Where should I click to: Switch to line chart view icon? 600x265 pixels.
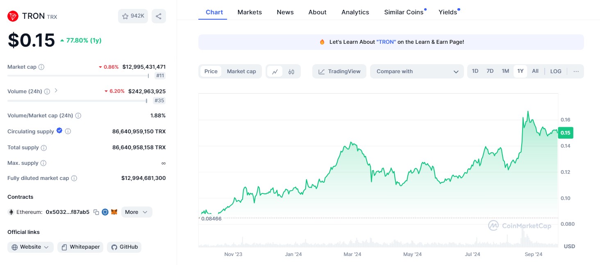(x=275, y=72)
